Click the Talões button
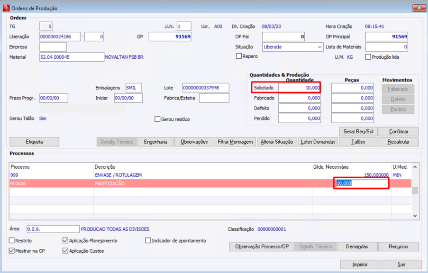This screenshot has width=428, height=273. (358, 142)
